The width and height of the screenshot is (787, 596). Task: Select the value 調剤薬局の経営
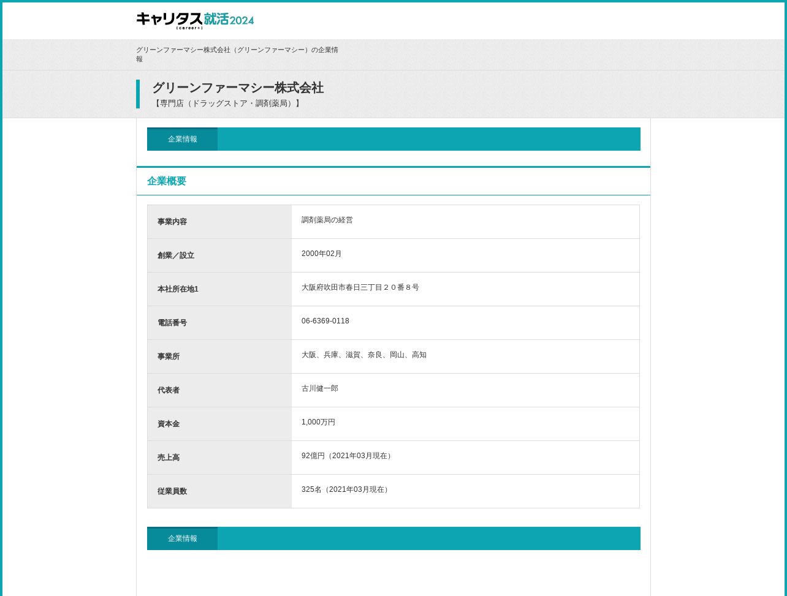[327, 220]
